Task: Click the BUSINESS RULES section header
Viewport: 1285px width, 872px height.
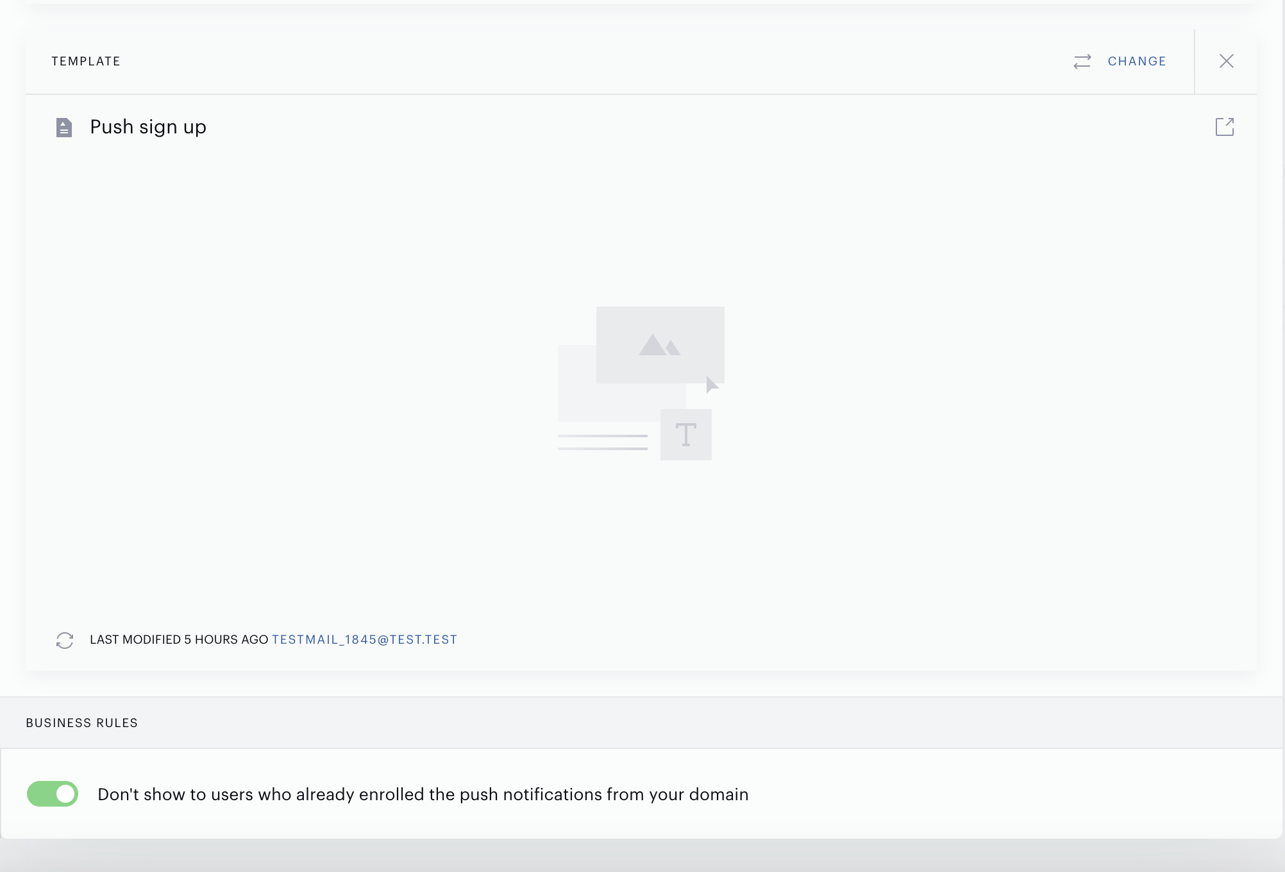Action: pos(81,723)
